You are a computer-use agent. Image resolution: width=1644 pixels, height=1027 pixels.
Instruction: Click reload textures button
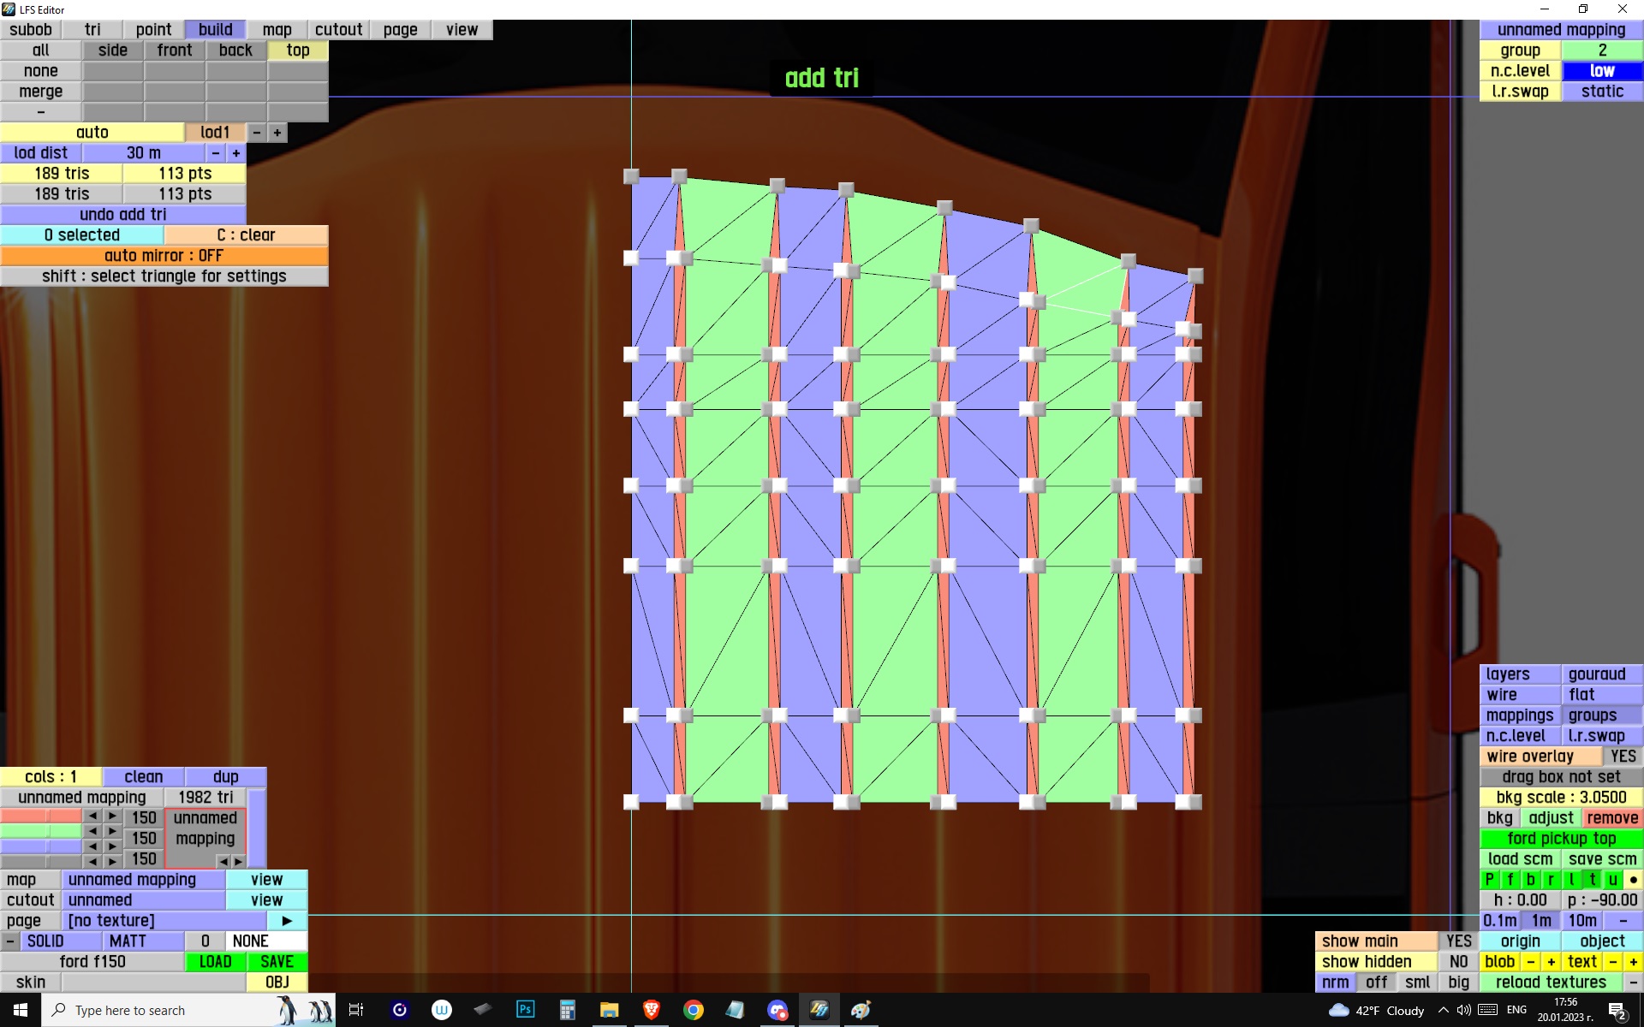point(1551,982)
